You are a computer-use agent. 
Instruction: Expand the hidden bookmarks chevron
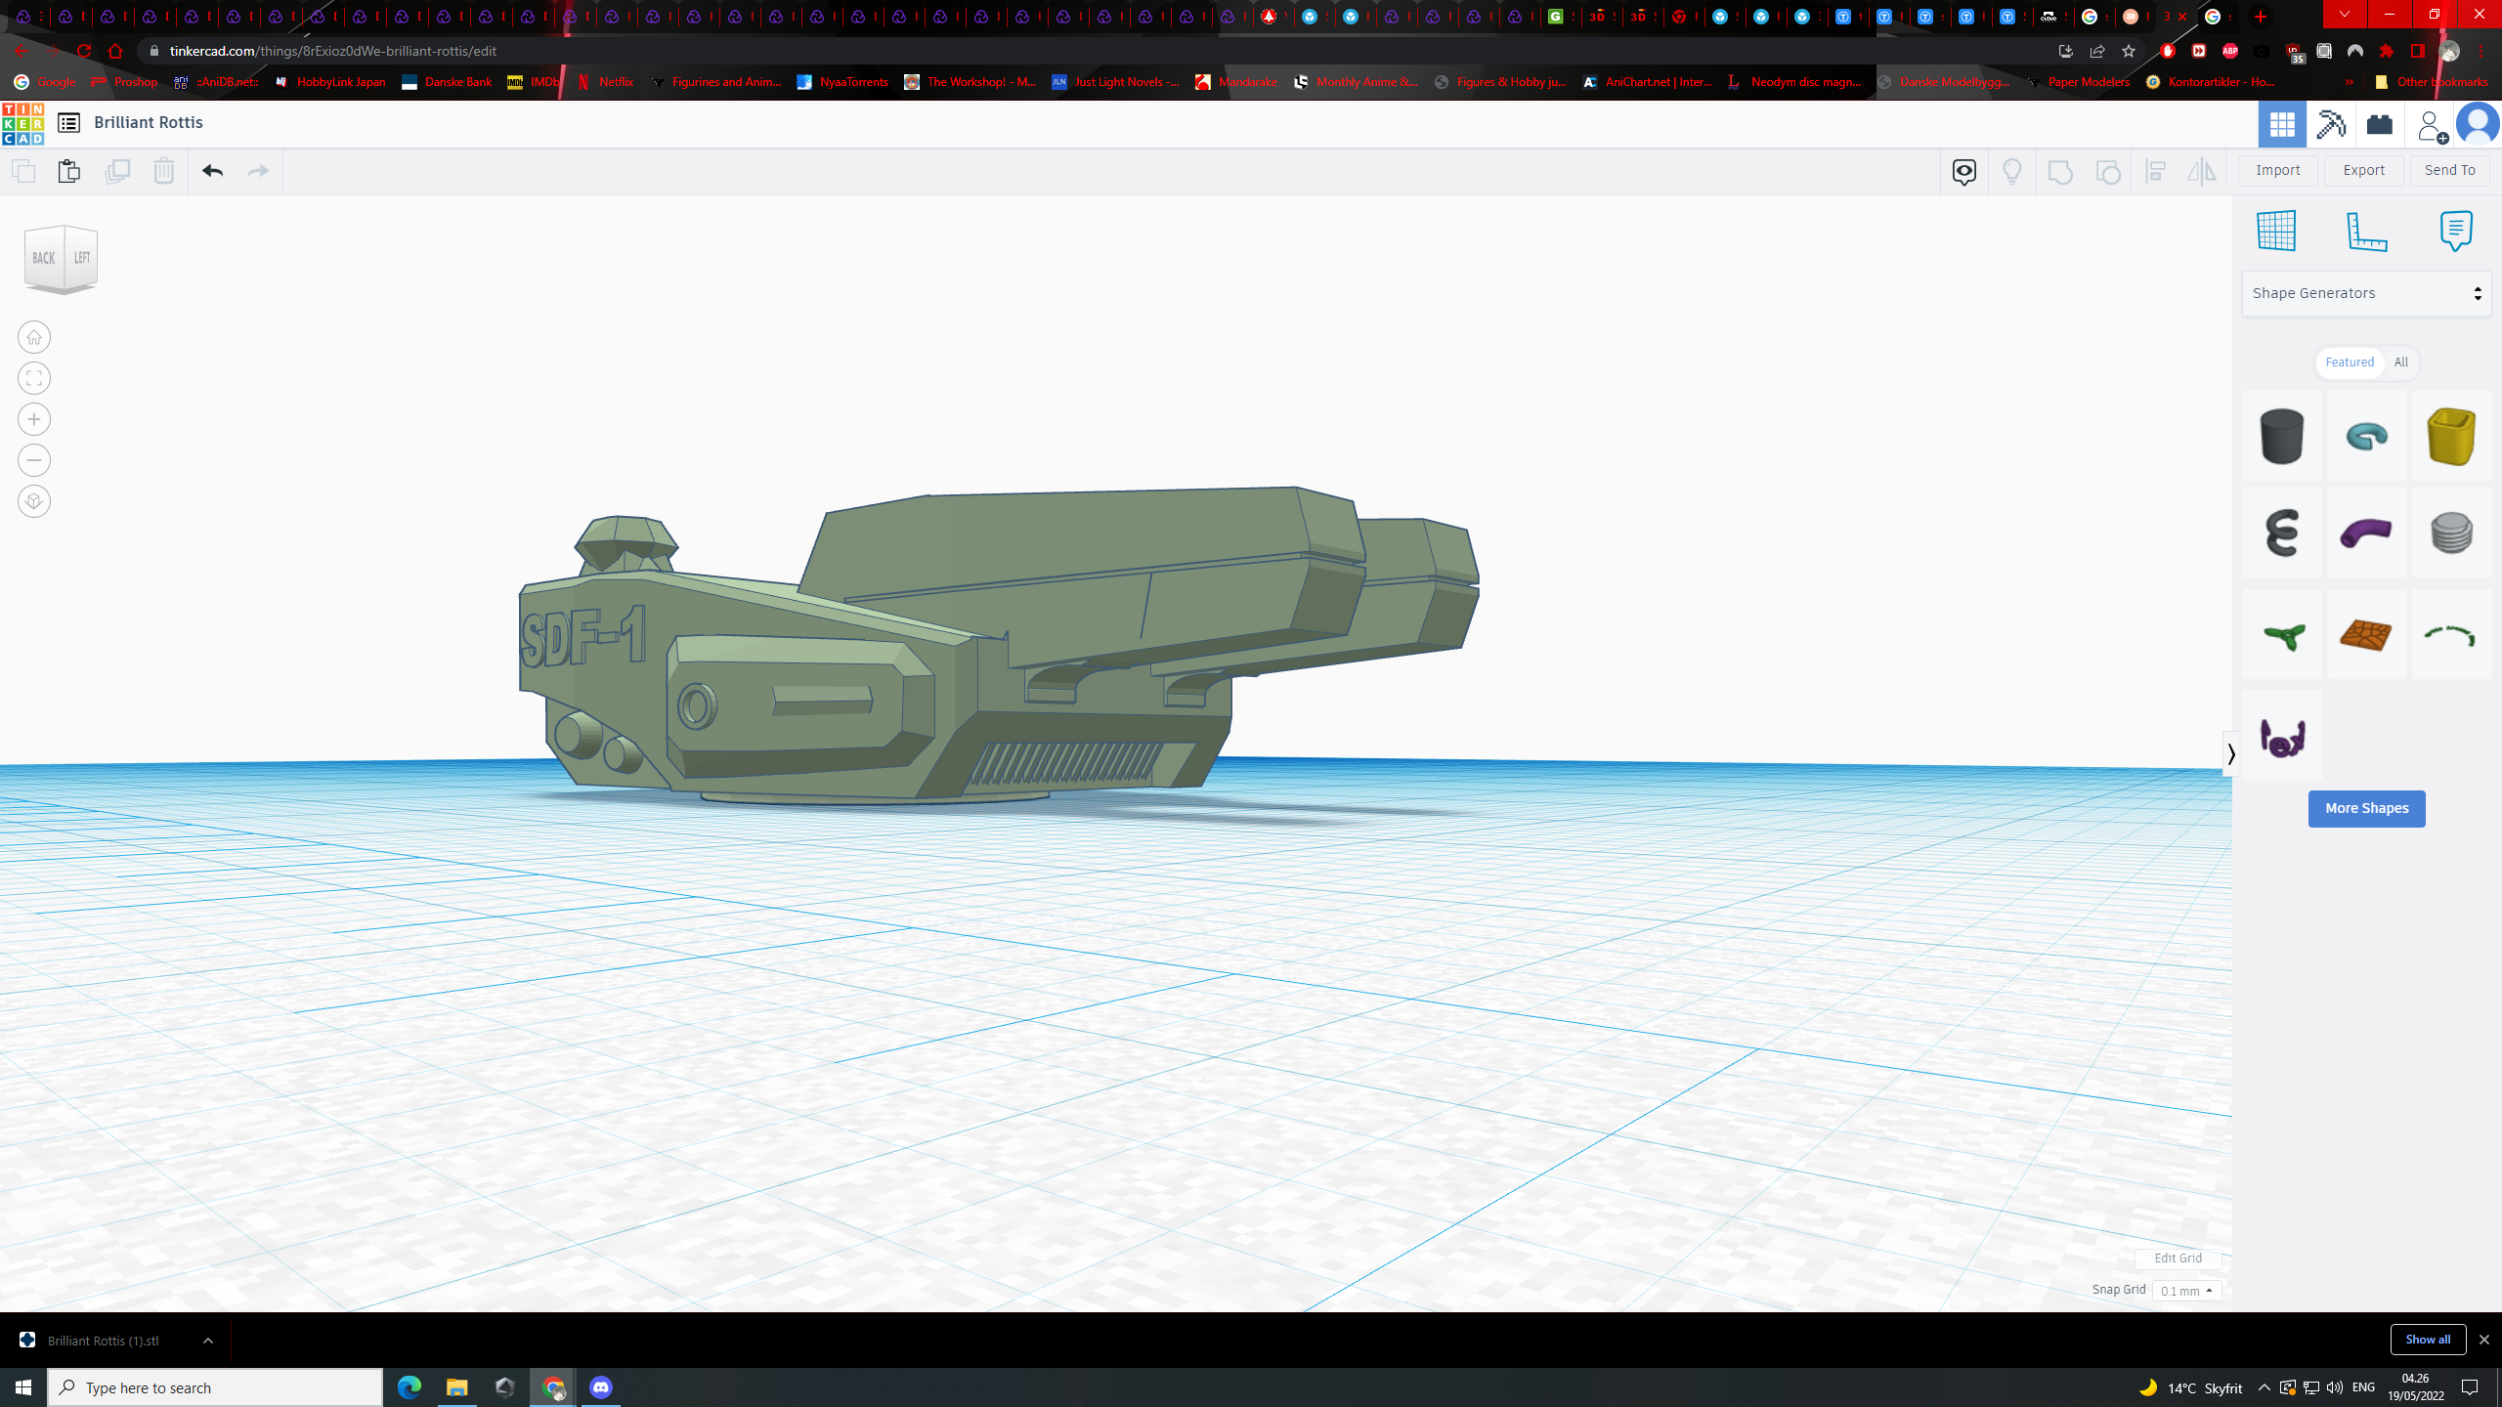[x=2349, y=82]
